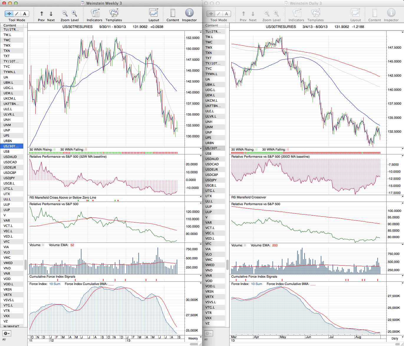The width and height of the screenshot is (404, 346).
Task: Click the zoom in magnifier in Weekly toolbar
Action: (74, 13)
